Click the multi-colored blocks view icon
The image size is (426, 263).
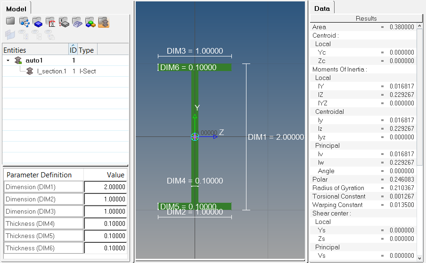[90, 22]
